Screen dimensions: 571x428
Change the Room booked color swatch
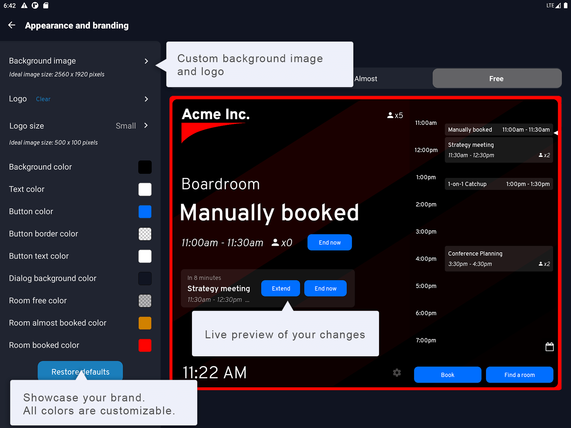tap(145, 345)
